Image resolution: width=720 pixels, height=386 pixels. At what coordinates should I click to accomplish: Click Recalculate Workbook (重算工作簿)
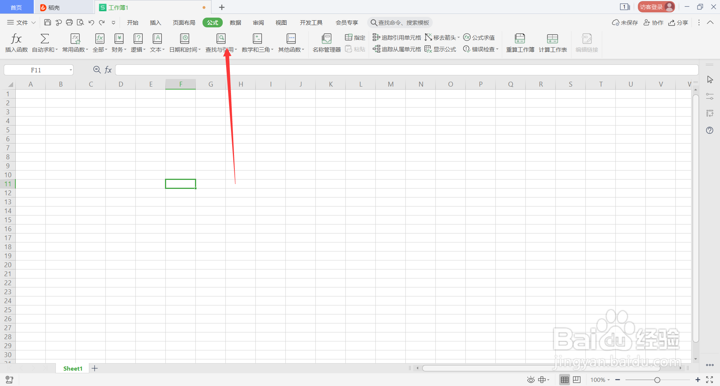coord(520,43)
